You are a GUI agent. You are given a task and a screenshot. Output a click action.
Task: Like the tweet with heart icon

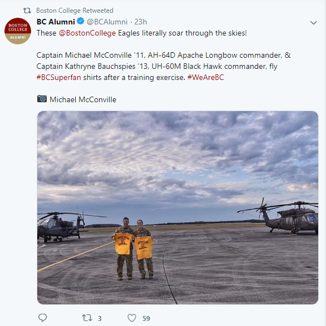tap(132, 318)
